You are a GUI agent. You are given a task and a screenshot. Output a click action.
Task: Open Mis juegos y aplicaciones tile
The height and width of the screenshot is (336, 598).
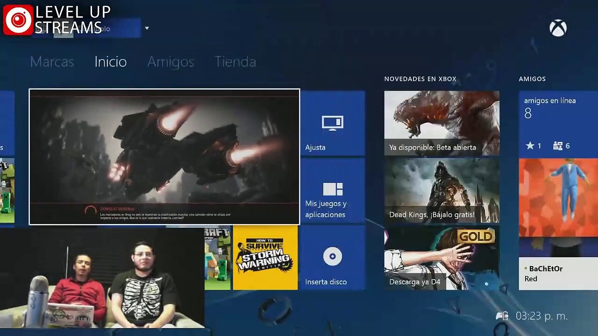(x=333, y=190)
